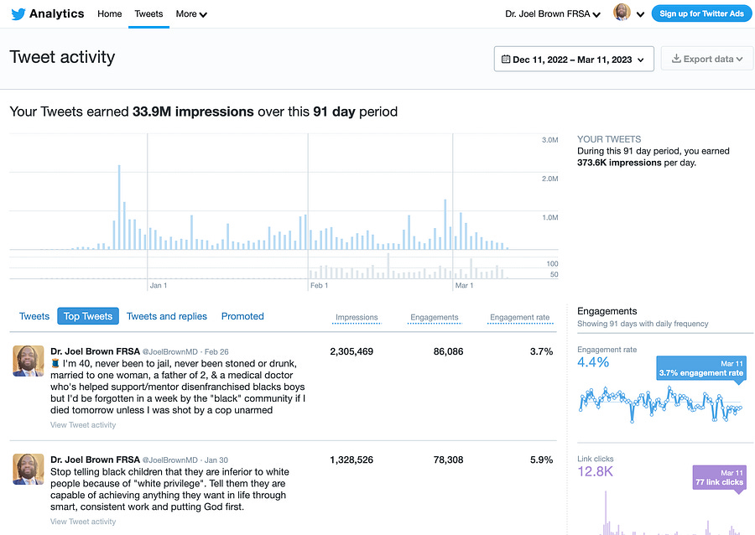Click the thread spool emoji in first tweet
Image resolution: width=755 pixels, height=535 pixels.
[x=55, y=363]
